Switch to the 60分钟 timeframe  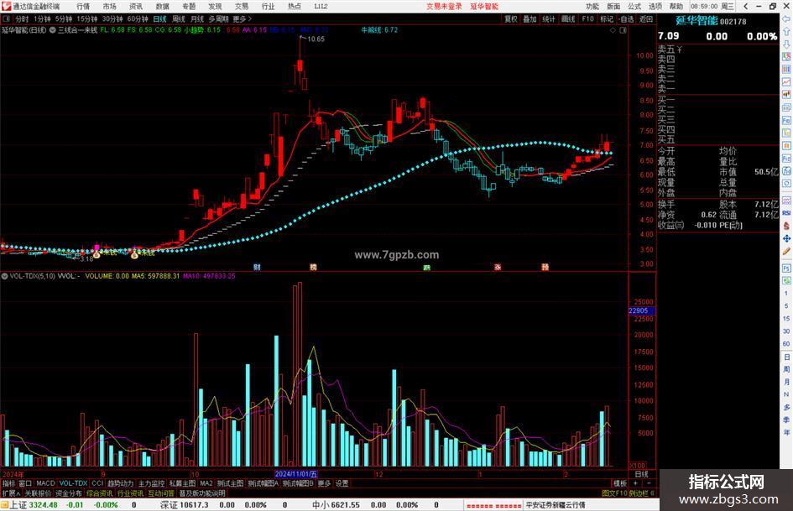point(138,18)
